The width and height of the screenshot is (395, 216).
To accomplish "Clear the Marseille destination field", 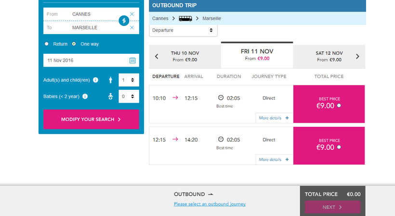I will (132, 28).
